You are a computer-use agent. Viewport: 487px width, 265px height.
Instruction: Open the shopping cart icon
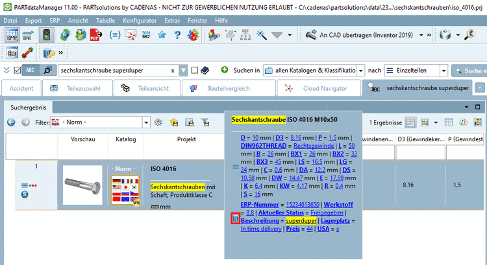coord(28,35)
